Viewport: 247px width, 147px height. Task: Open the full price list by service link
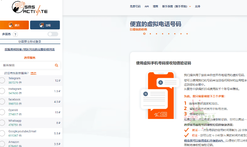pos(30,50)
